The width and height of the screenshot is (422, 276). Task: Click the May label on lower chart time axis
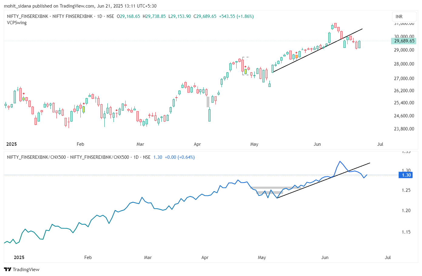(x=262, y=258)
